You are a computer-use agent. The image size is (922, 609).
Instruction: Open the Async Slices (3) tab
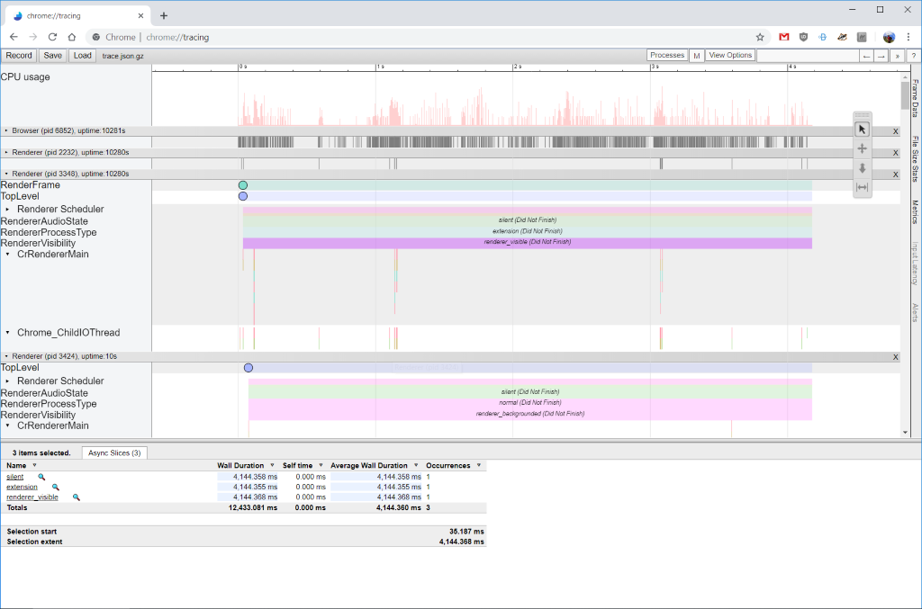pos(113,452)
